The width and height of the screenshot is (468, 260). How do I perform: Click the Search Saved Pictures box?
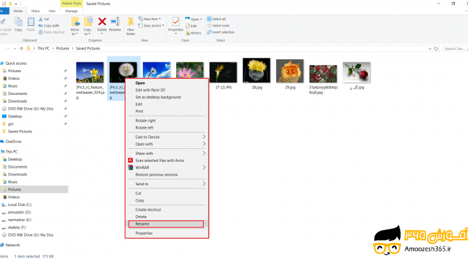pos(455,49)
